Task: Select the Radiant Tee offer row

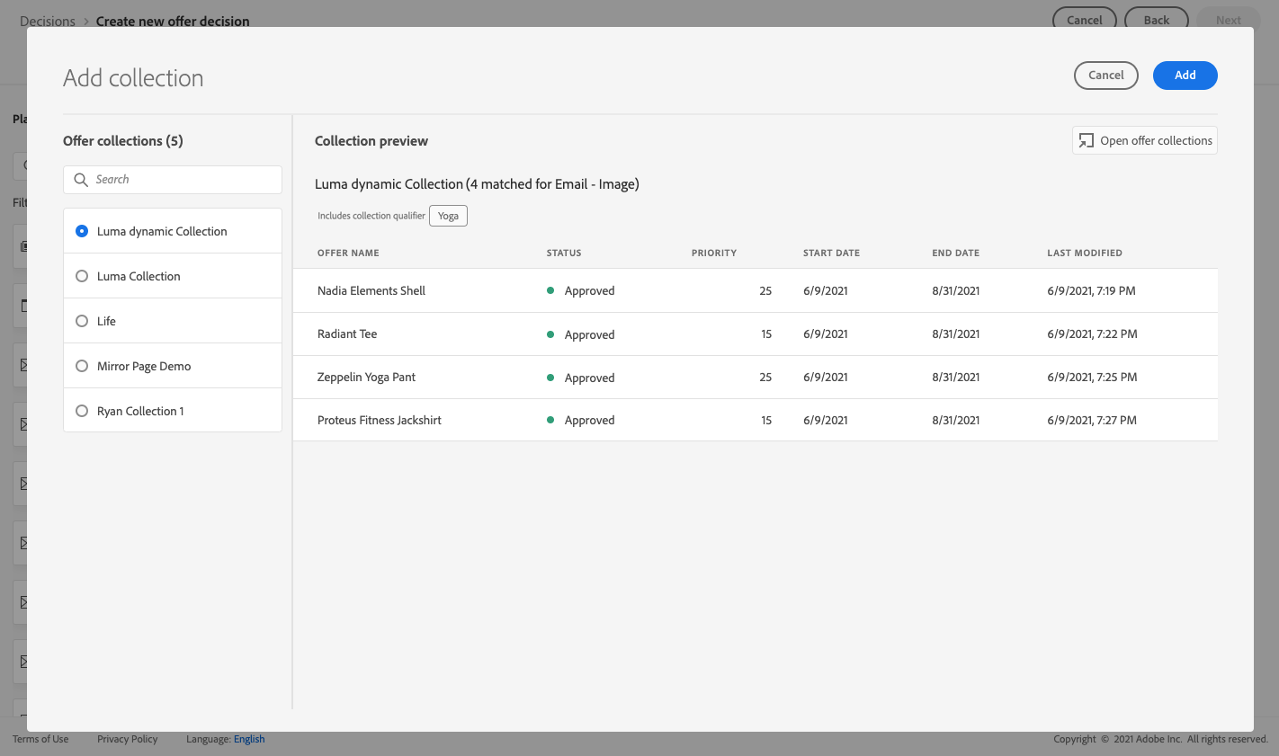Action: point(756,334)
